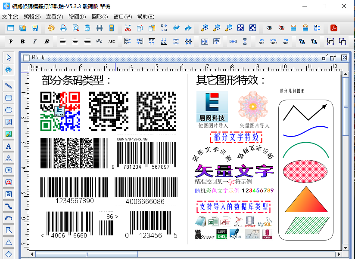Image resolution: width=355 pixels, height=259 pixels.
Task: Click the save floppy disk icon
Action: 34,28
